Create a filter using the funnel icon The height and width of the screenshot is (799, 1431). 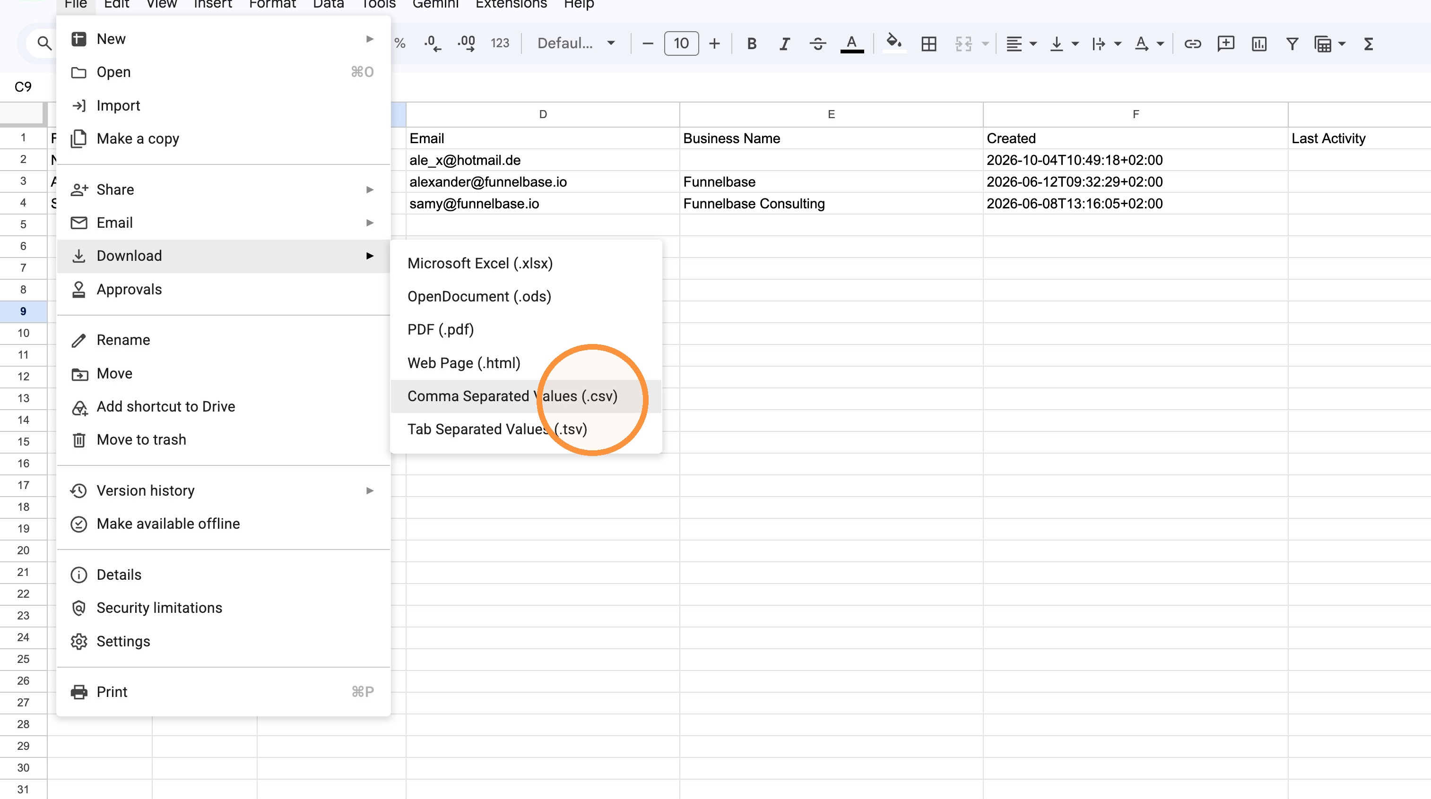point(1292,43)
